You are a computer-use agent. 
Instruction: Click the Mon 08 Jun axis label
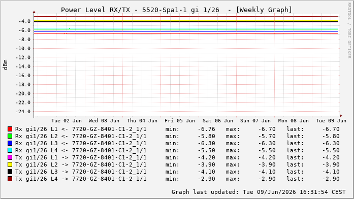[x=293, y=121]
